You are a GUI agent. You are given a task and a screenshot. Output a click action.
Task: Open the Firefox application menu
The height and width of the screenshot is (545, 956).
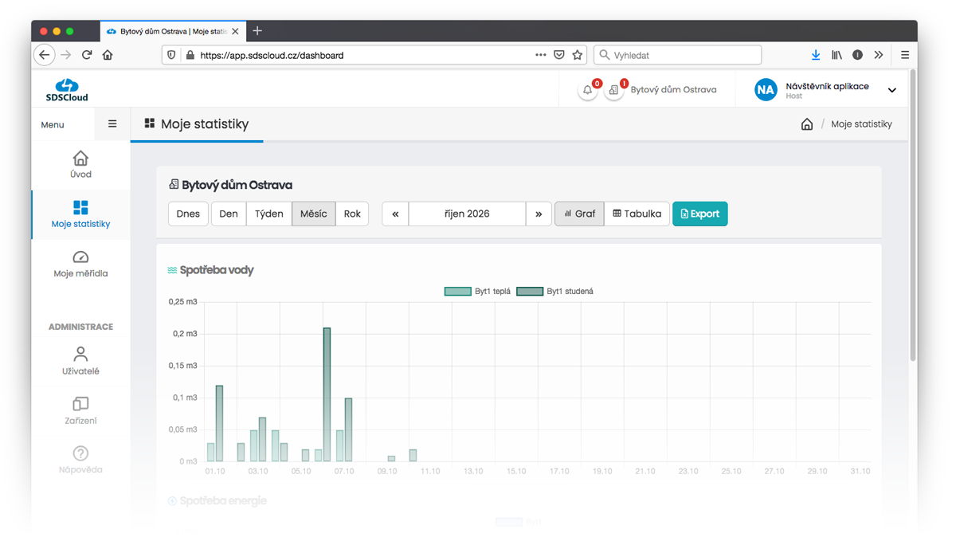[905, 55]
